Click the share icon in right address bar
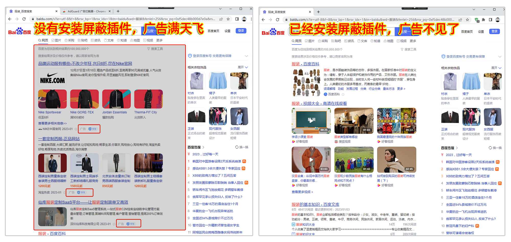This screenshot has height=242, width=511. 460,20
